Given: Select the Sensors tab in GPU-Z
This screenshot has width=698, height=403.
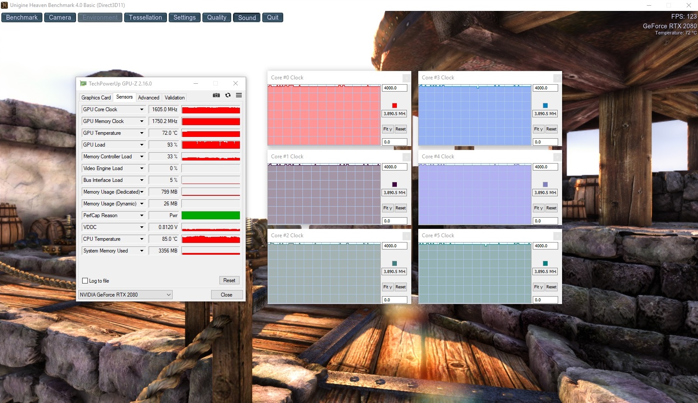Looking at the screenshot, I should click(125, 97).
